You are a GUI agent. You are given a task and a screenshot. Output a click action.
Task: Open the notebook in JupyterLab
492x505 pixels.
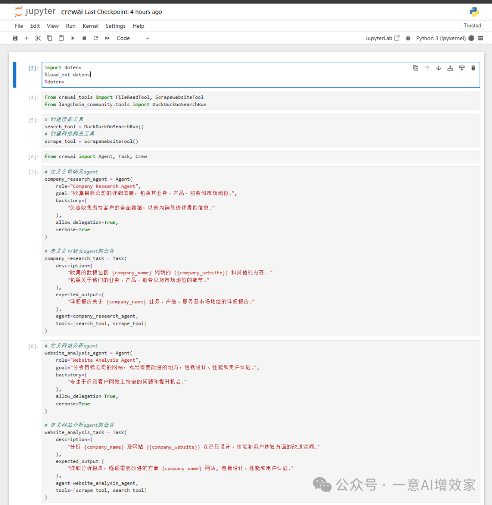pyautogui.click(x=382, y=38)
